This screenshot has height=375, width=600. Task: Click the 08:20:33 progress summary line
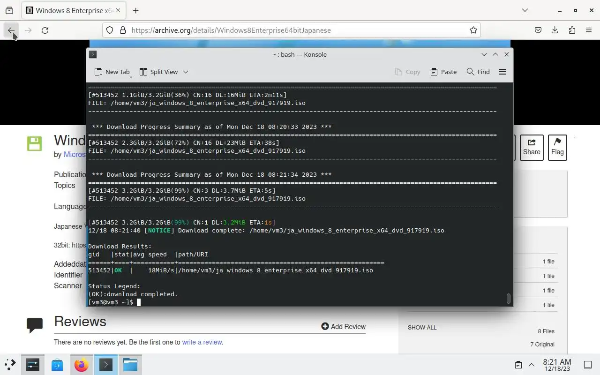(211, 127)
